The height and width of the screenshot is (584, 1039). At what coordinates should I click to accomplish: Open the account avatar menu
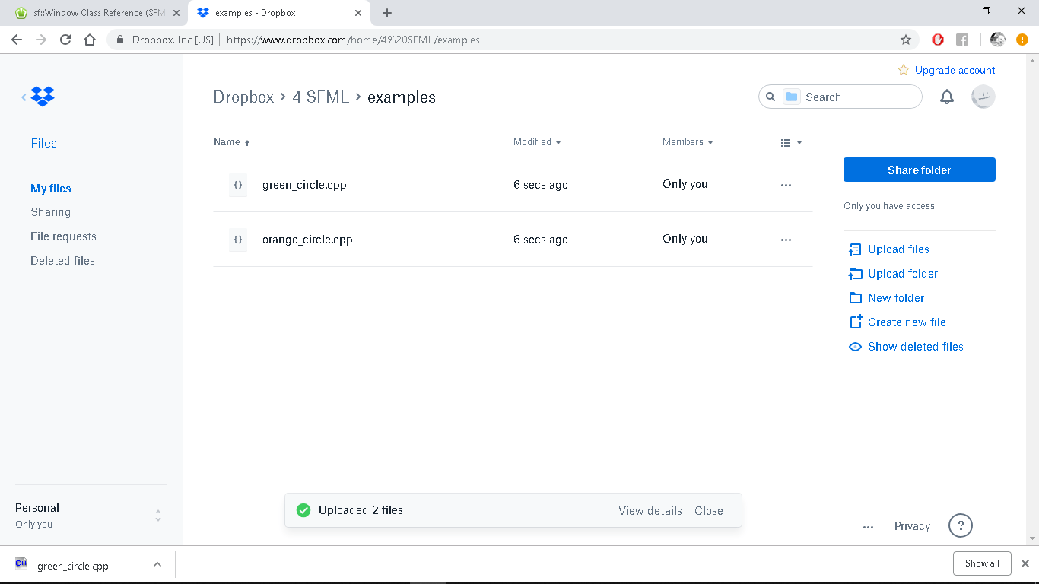click(983, 97)
